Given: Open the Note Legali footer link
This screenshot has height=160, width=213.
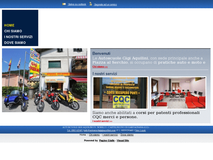Looking at the screenshot, I should 140,130.
